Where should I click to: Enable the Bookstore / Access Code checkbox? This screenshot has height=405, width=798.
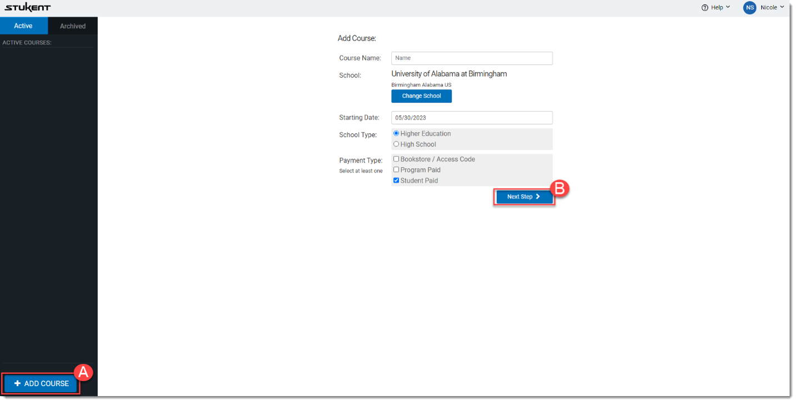(396, 159)
